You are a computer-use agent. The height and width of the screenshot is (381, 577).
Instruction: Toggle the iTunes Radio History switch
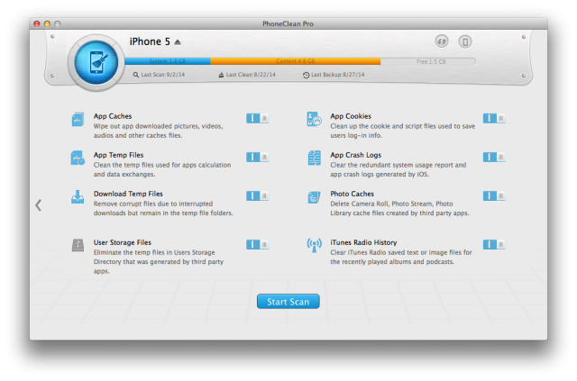494,245
